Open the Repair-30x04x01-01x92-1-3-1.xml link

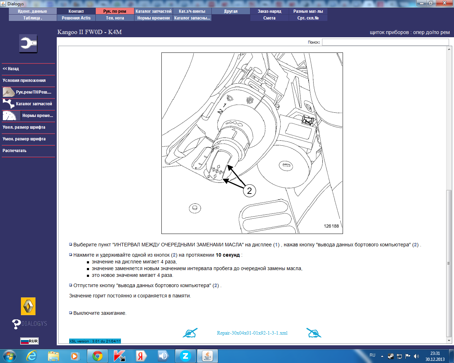point(252,333)
